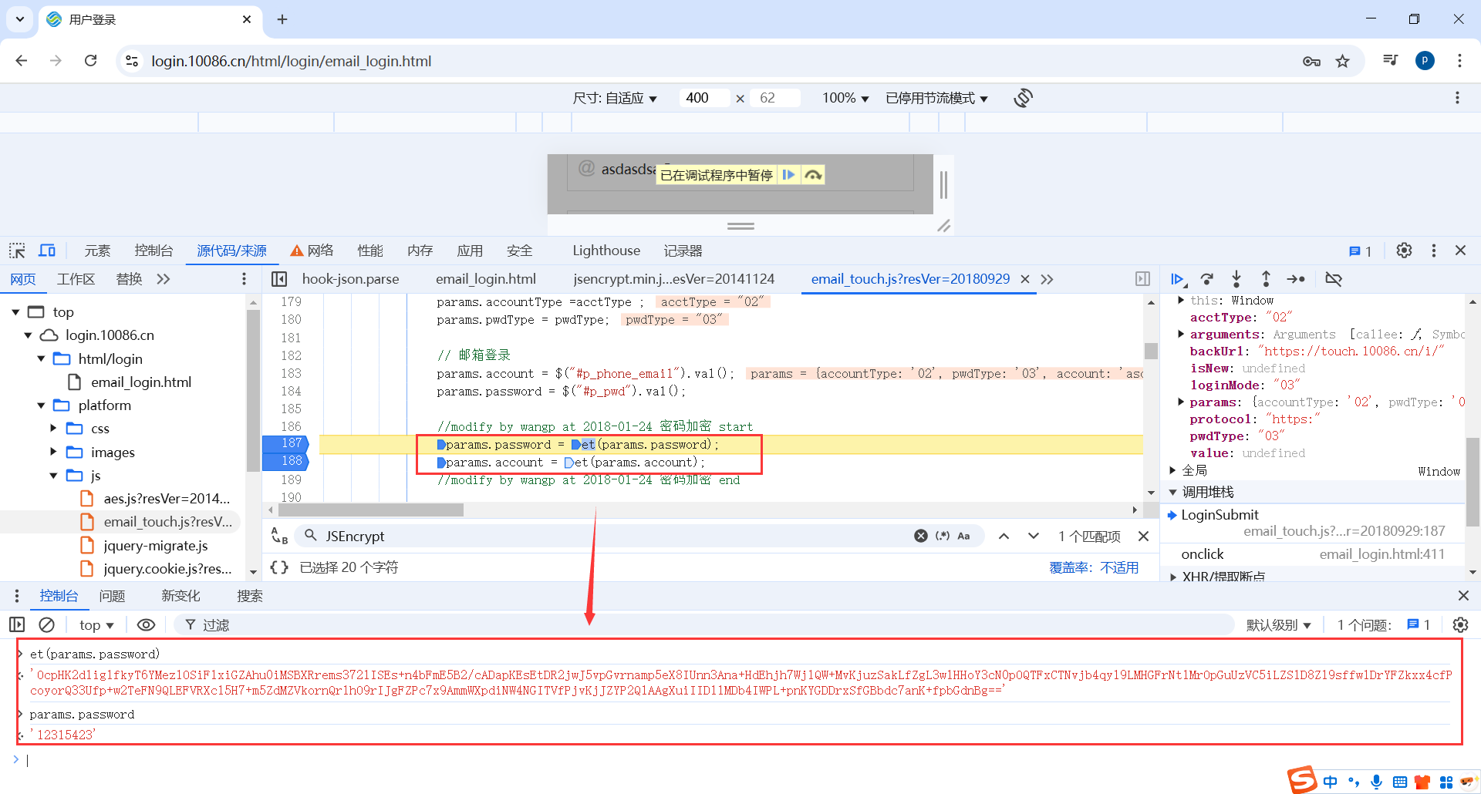Rotate the device viewport
1481x794 pixels.
pos(1024,98)
